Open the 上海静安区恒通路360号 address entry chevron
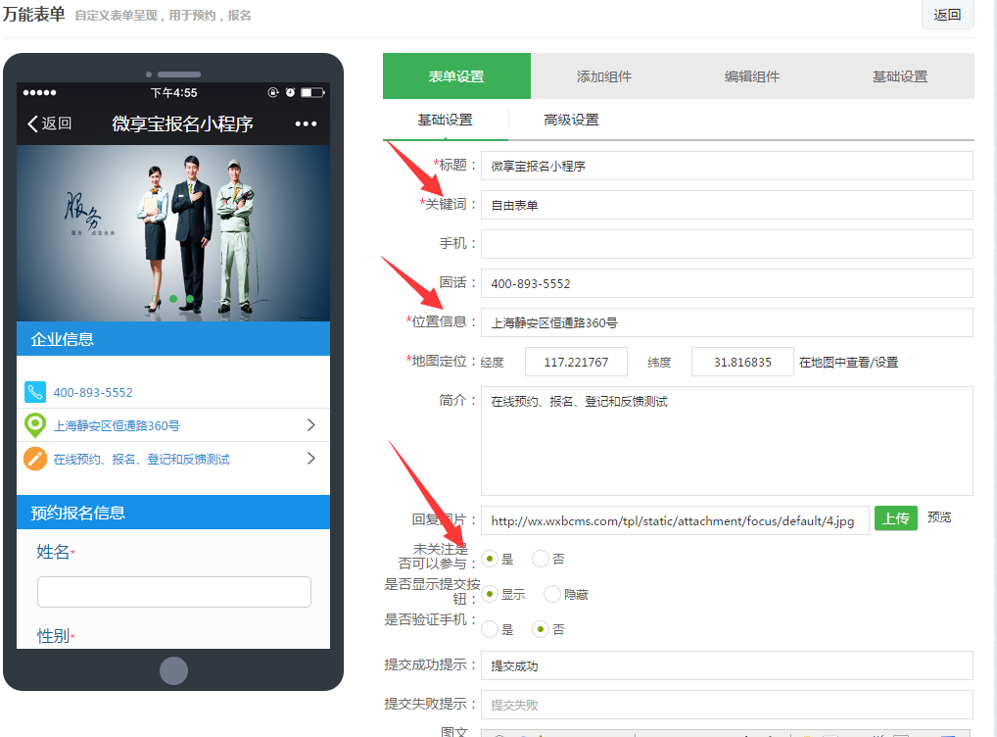Image resolution: width=997 pixels, height=737 pixels. tap(310, 424)
